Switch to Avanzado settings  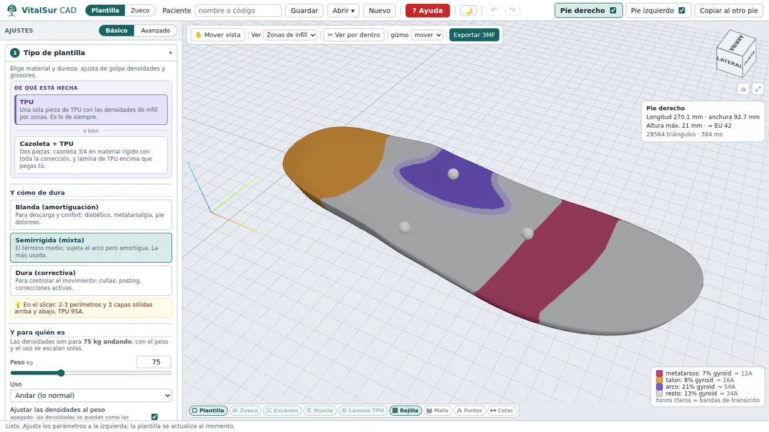[156, 31]
